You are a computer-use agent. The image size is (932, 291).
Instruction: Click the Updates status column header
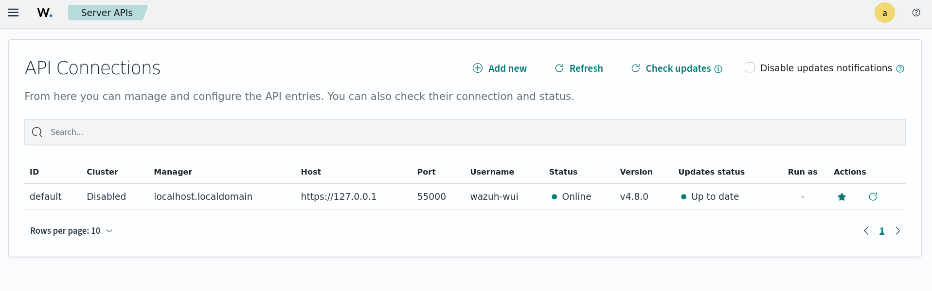point(711,172)
